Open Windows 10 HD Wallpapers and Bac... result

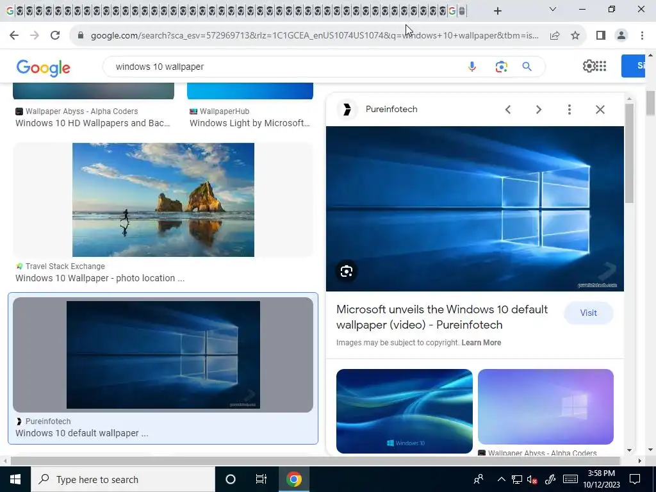coord(93,123)
